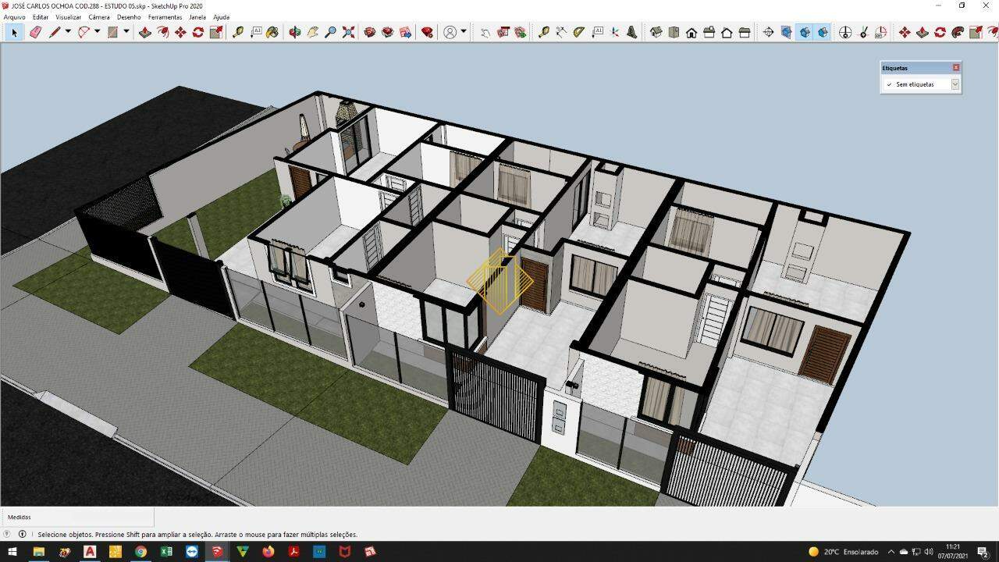The image size is (999, 562).
Task: Open the user account dropdown arrow
Action: [464, 32]
